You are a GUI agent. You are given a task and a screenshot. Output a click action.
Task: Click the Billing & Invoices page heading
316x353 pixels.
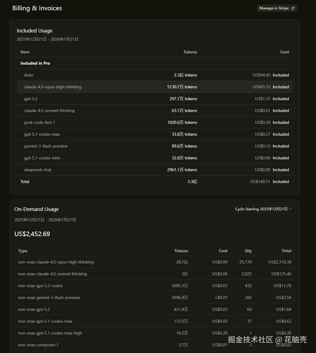37,8
